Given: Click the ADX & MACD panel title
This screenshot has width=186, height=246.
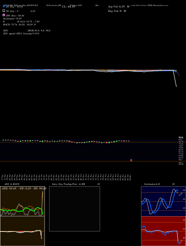Looking at the screenshot, I should tap(12, 184).
